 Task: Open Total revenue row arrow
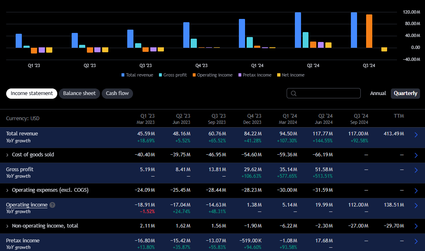[x=416, y=135]
